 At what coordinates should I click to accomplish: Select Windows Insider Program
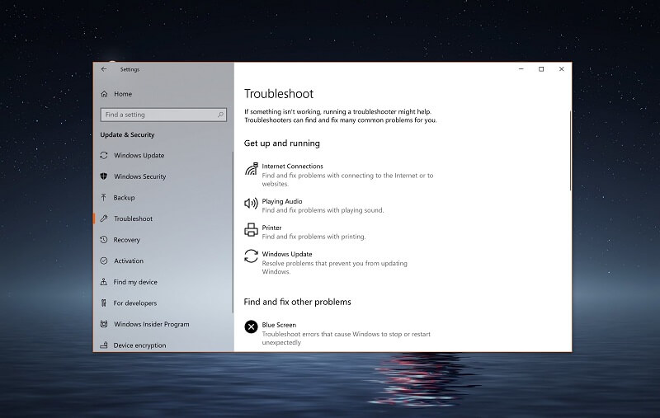151,324
